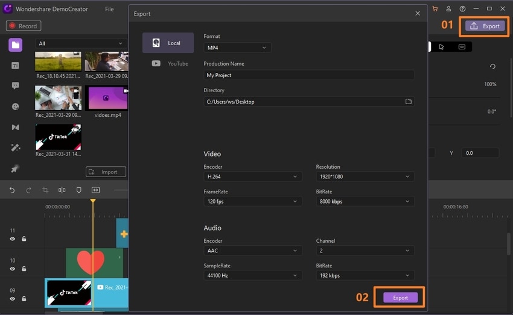This screenshot has height=315, width=513.
Task: Open the media library panel icon
Action: click(x=15, y=45)
